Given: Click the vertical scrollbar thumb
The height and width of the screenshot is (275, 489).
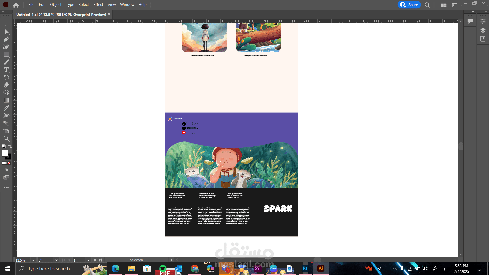Looking at the screenshot, I should [x=461, y=146].
